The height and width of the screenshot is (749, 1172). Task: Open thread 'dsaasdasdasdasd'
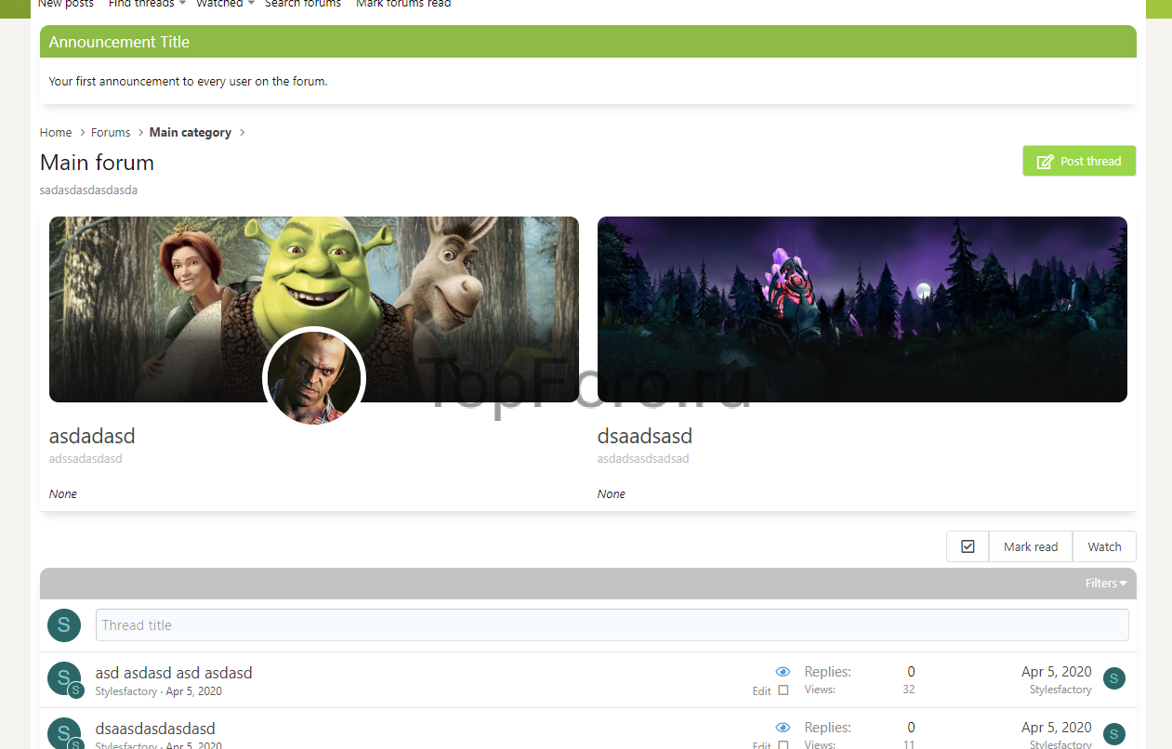coord(155,729)
